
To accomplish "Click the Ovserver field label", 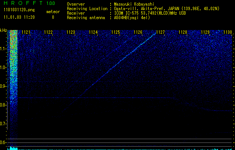I will pyautogui.click(x=76, y=4).
